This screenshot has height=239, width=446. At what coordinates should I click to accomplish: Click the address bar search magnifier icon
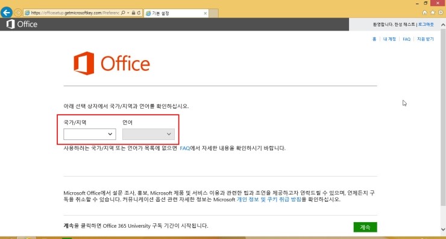pyautogui.click(x=123, y=13)
